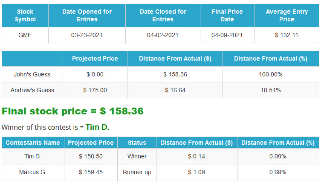Viewport: 321px width, 181px height.
Task: Click the Average Entry Price header
Action: pos(287,15)
